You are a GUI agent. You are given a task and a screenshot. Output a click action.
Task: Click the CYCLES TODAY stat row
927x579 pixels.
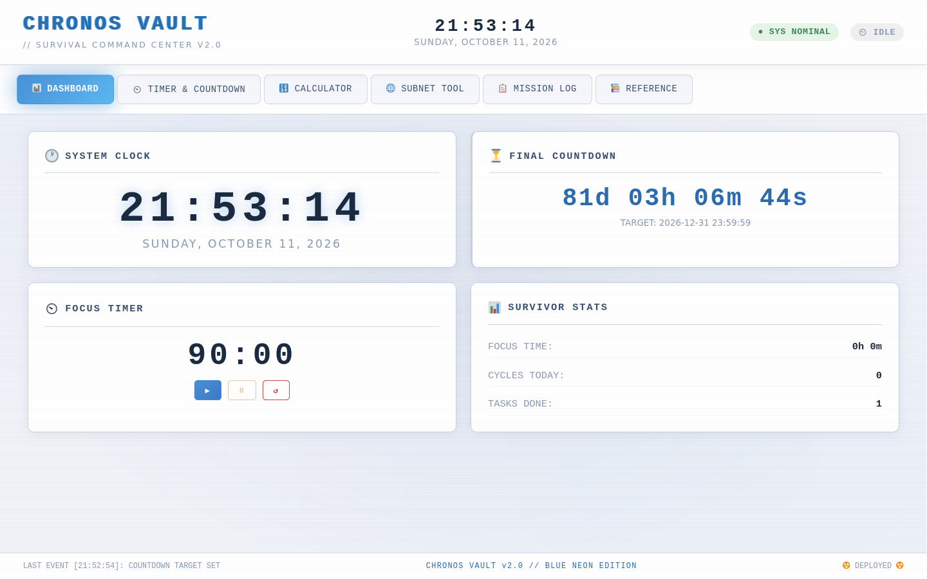coord(685,375)
